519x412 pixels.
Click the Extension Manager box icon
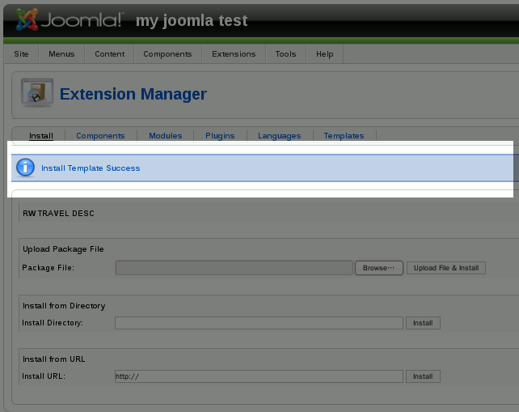(36, 94)
